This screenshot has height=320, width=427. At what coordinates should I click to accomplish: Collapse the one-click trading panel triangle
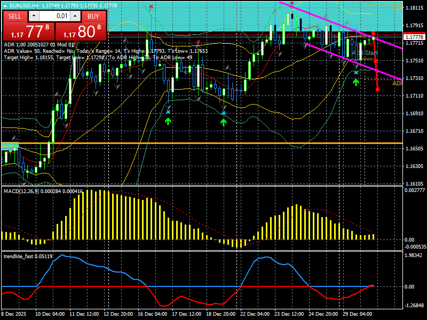(5, 5)
